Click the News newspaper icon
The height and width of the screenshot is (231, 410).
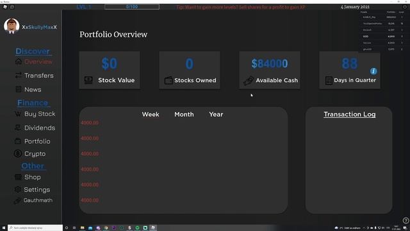(19, 89)
